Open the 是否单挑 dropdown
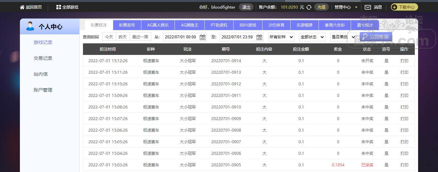Screen dimensions: 438x172 343,37
